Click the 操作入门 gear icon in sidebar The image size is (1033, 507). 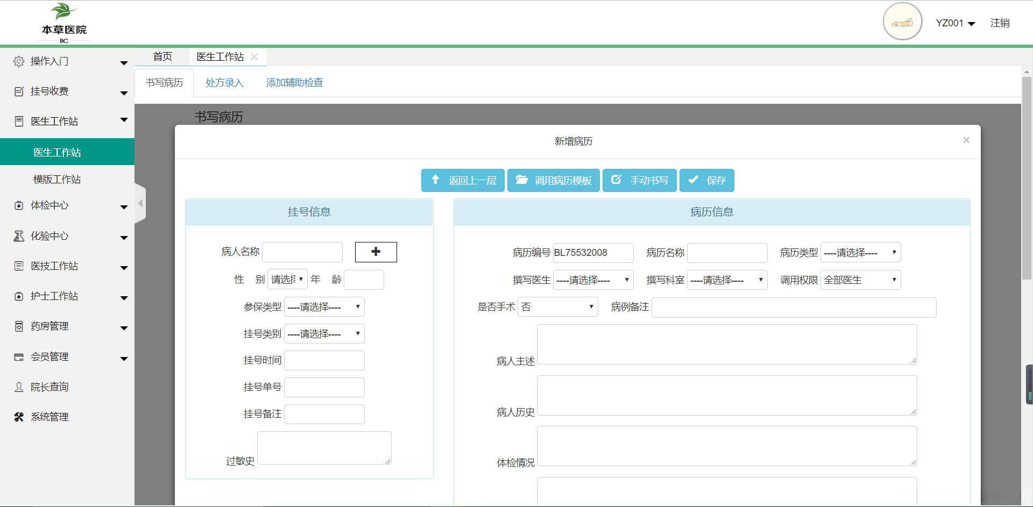point(18,61)
